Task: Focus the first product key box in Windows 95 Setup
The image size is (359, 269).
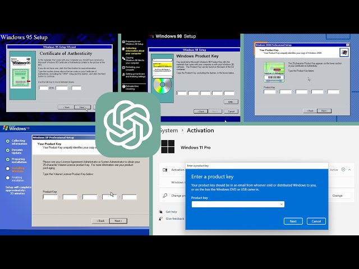Action: (x=43, y=88)
